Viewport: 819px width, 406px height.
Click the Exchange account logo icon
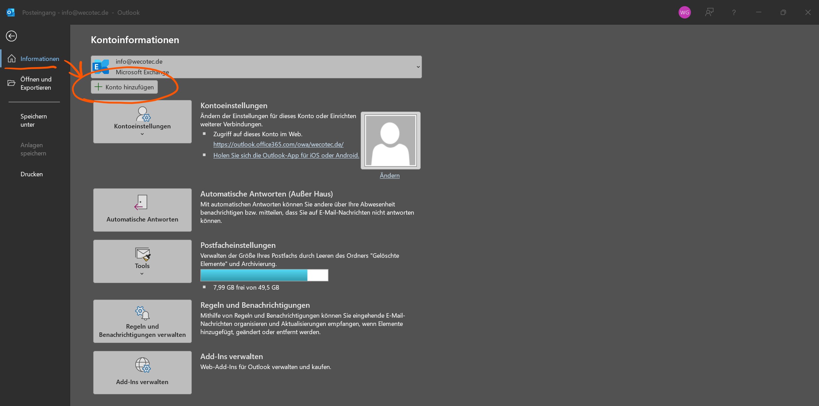101,67
